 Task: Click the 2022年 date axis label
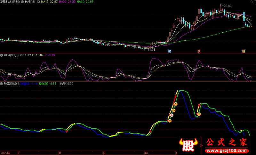point(5,153)
